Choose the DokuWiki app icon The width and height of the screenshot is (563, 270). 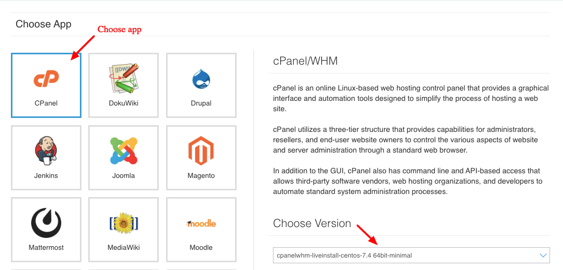coord(123,79)
